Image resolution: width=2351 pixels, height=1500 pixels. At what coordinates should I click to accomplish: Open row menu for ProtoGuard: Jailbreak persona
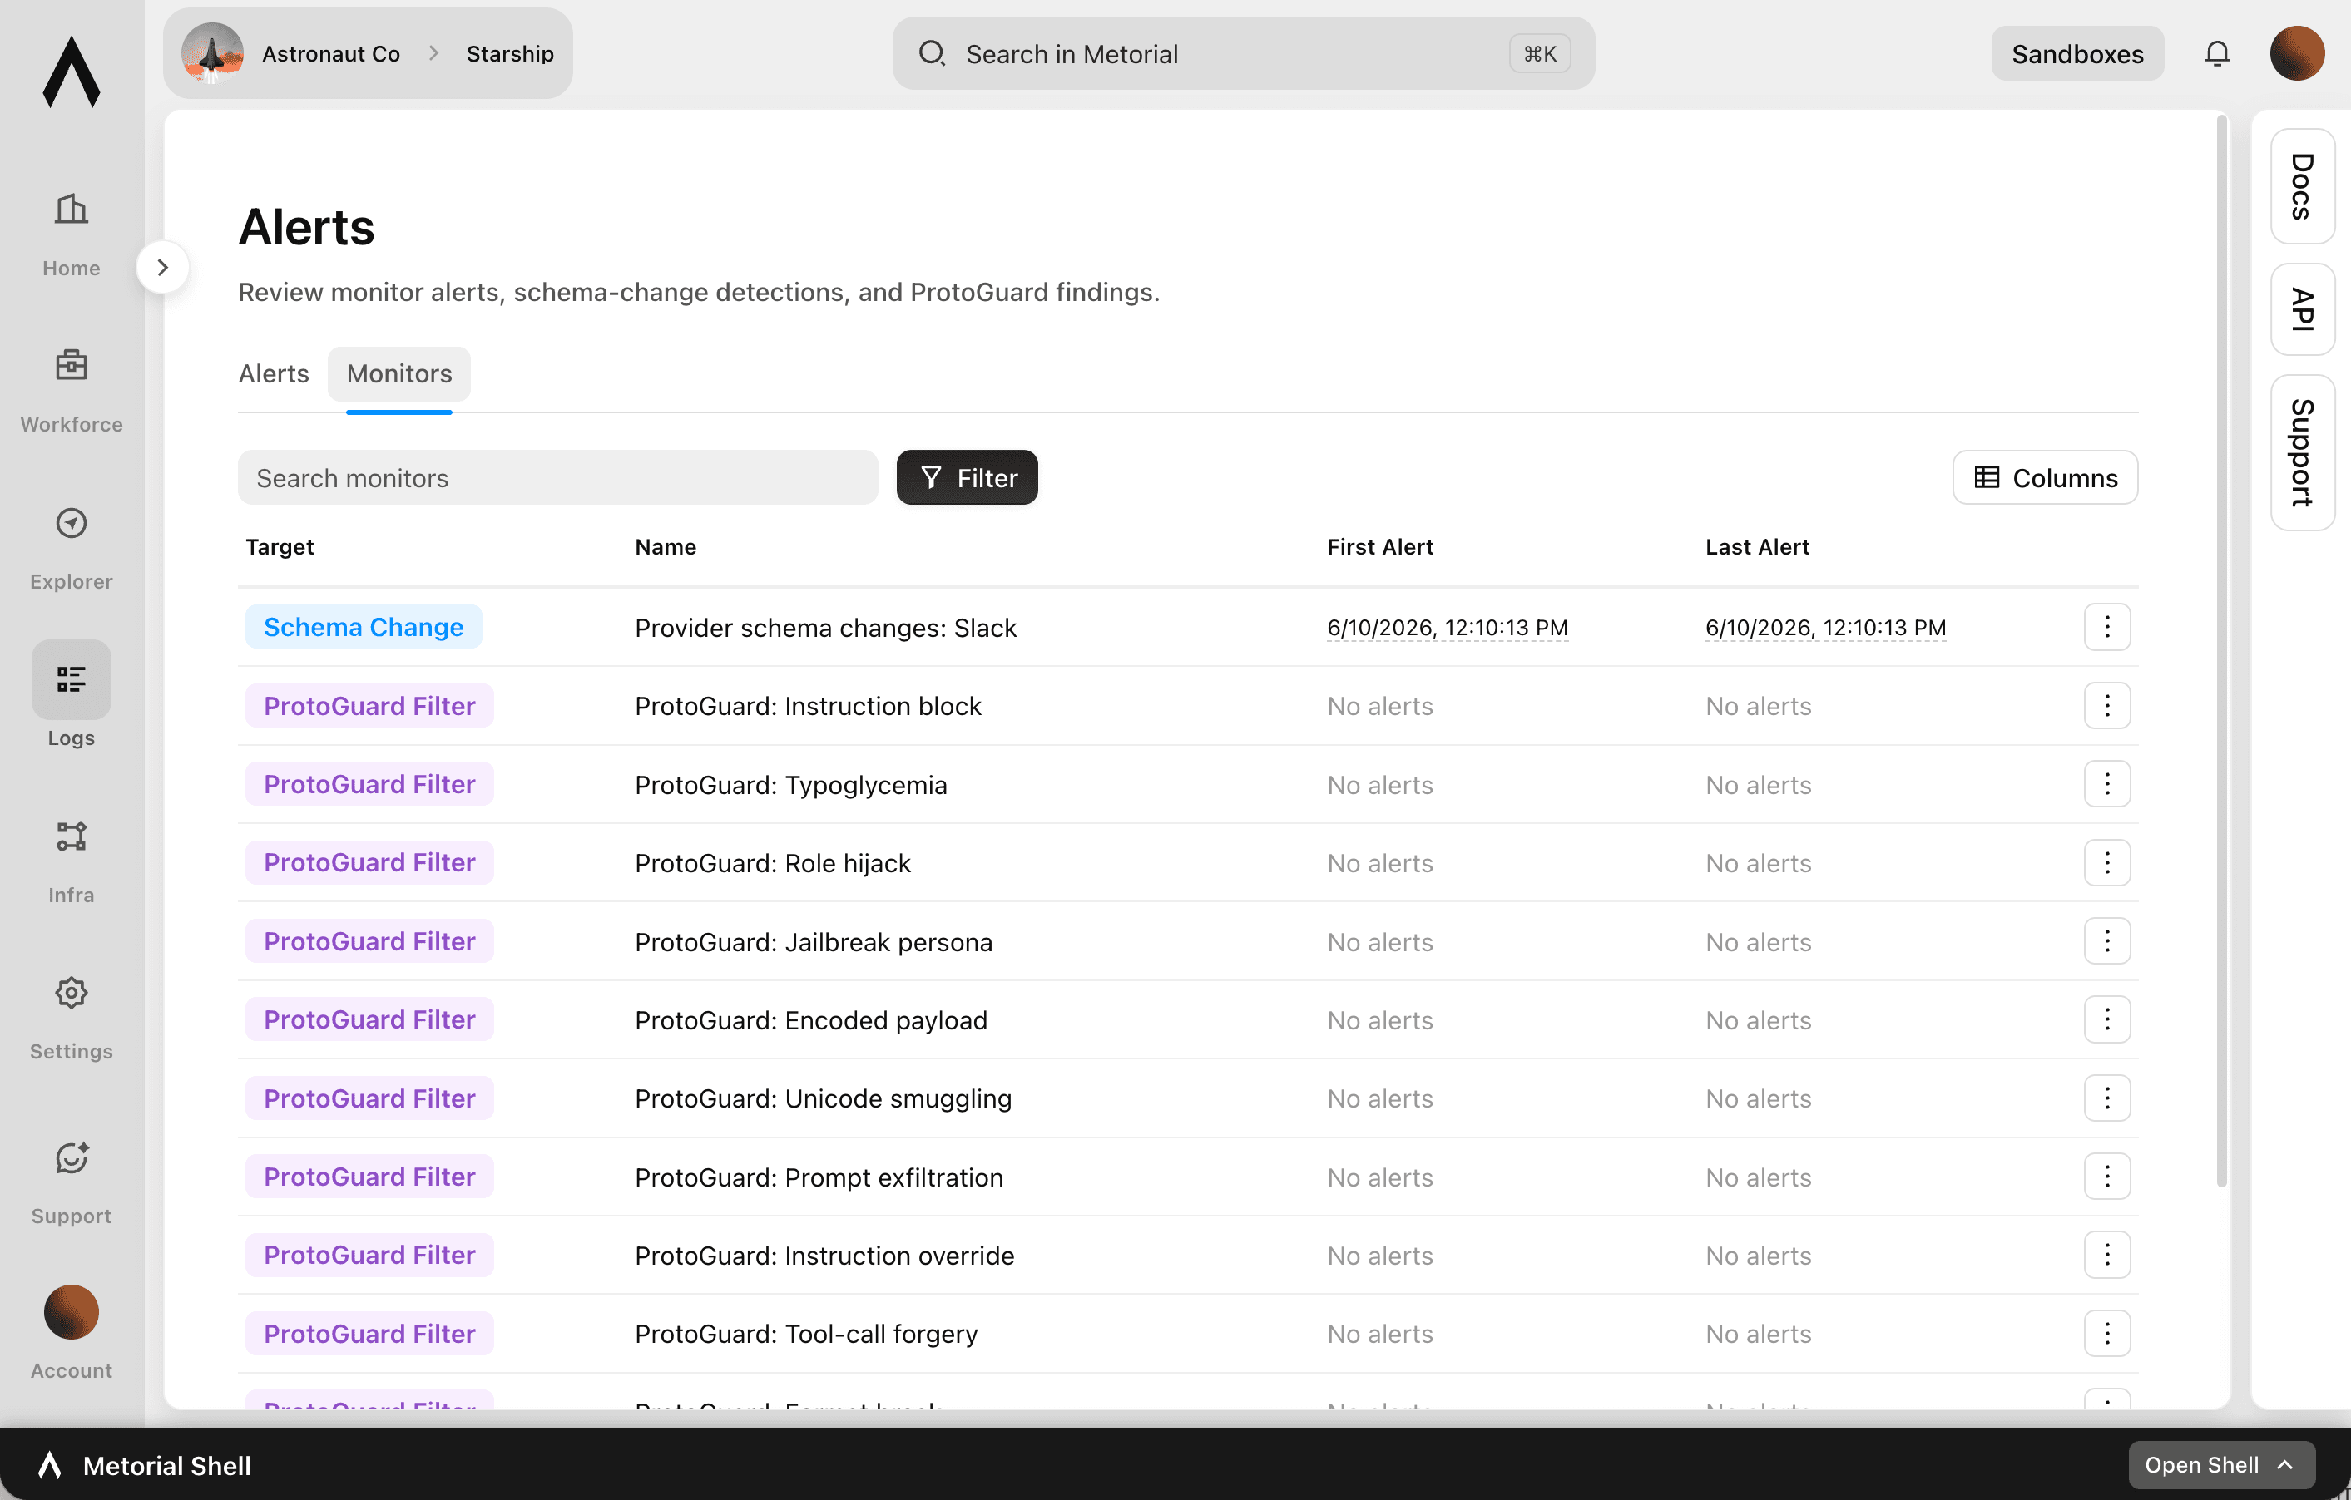point(2106,940)
